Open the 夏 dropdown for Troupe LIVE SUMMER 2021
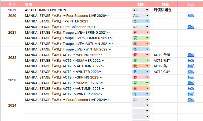This screenshot has height=121, width=203. tap(141, 38)
